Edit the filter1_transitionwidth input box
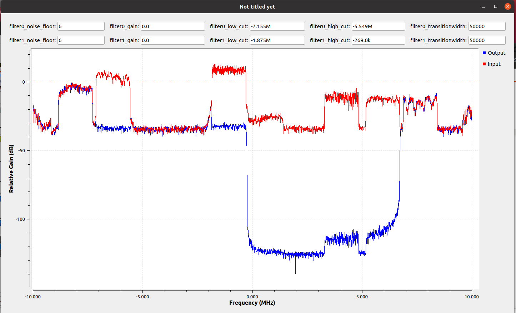This screenshot has height=313, width=516. (487, 40)
